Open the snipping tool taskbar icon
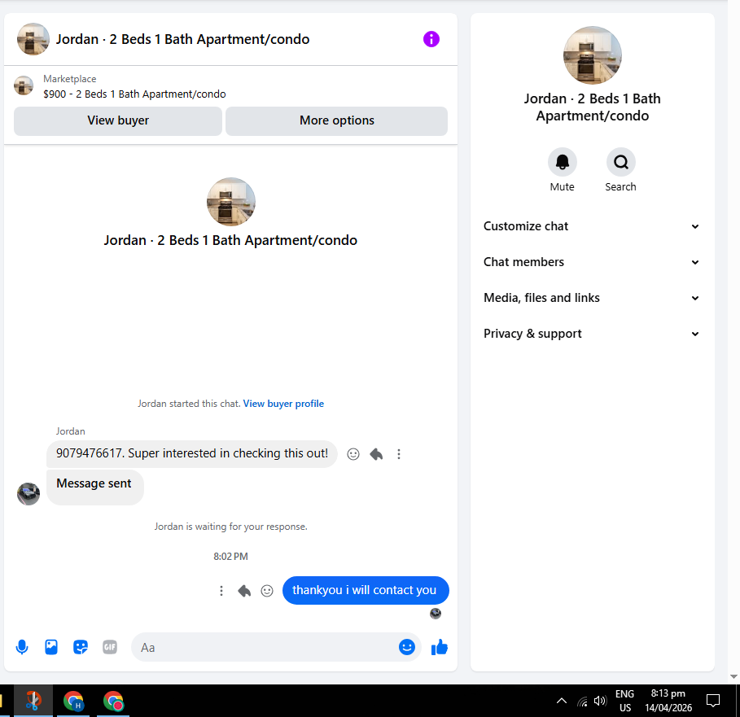 click(33, 701)
